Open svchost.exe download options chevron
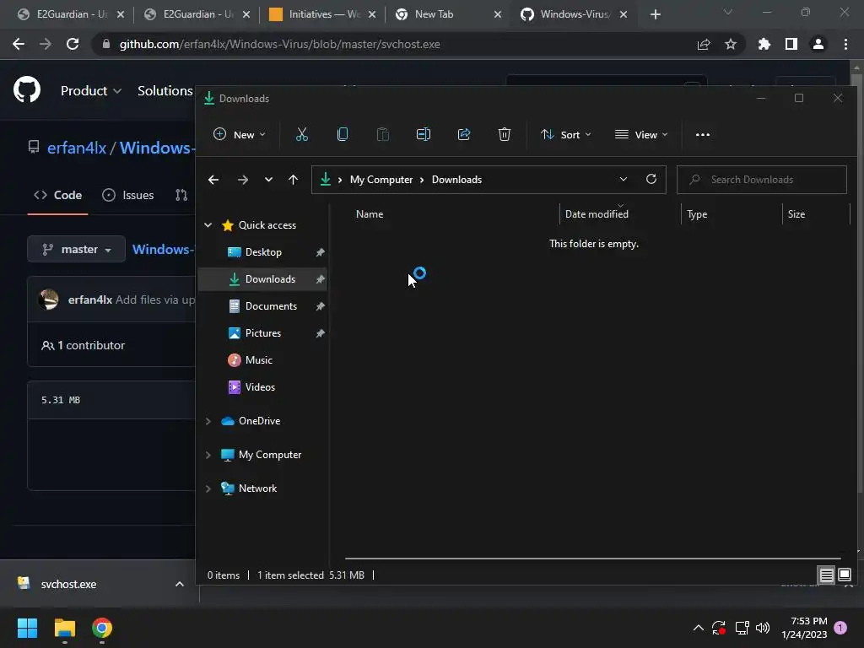This screenshot has width=864, height=648. click(179, 584)
